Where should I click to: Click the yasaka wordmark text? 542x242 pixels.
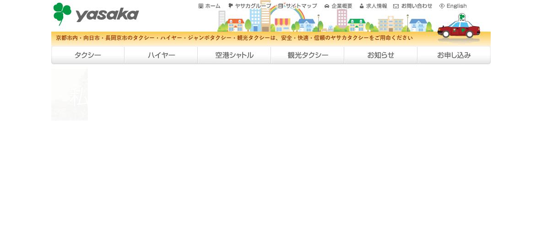pos(107,15)
